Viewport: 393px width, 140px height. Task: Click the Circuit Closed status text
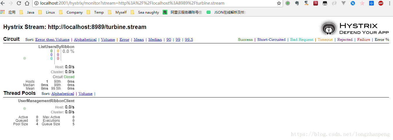64,77
